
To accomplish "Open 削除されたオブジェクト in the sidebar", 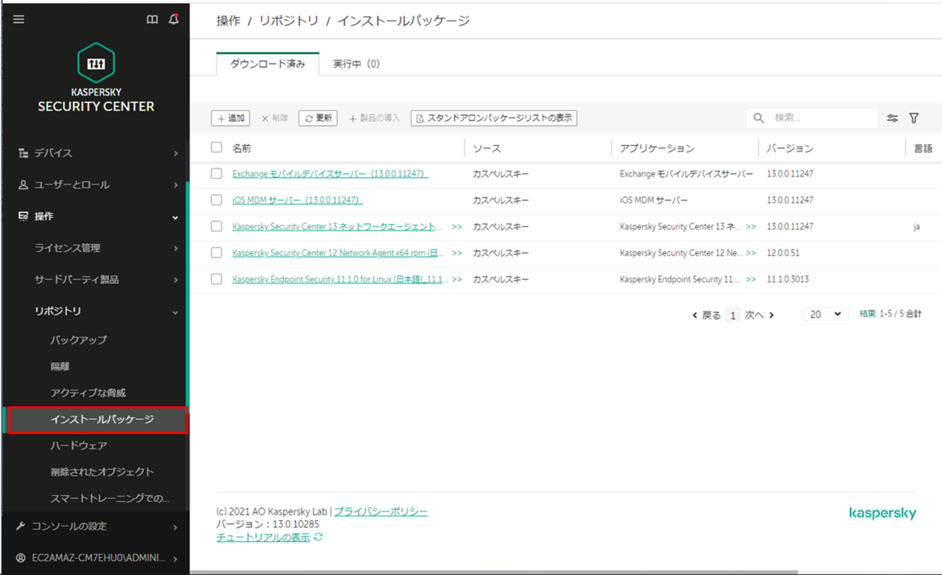I will coord(102,471).
